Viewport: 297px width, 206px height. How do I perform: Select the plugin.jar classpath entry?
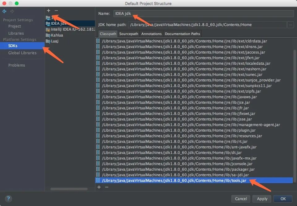194,130
